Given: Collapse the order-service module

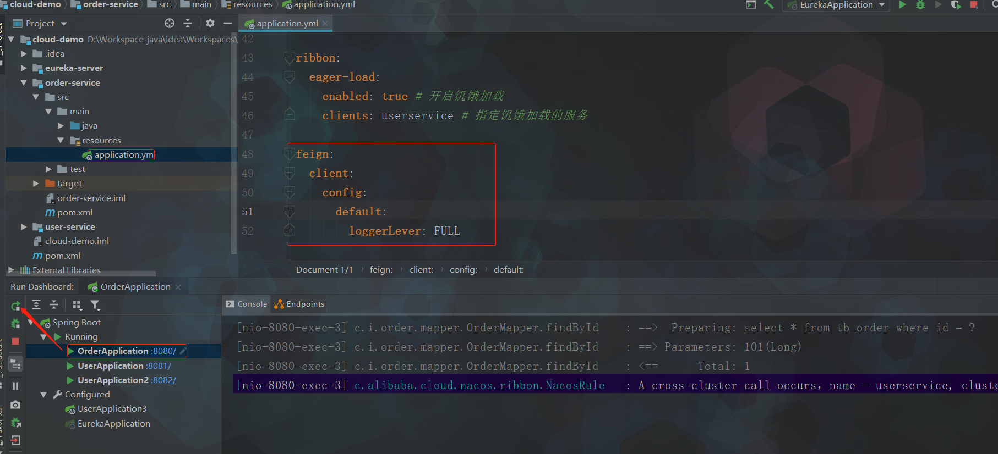Looking at the screenshot, I should [x=24, y=83].
